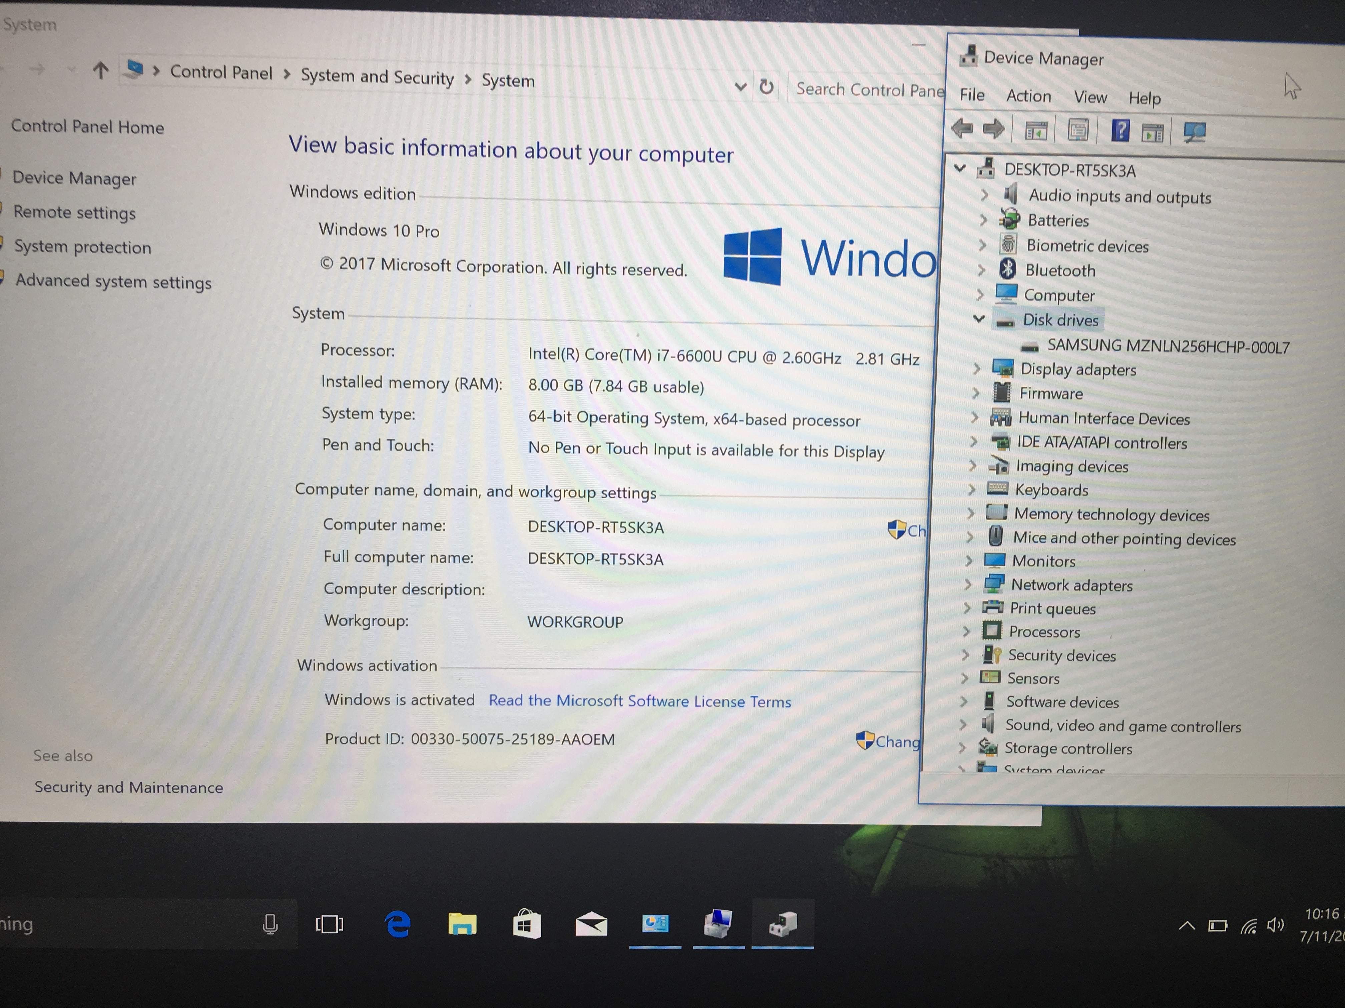Click the Wi-Fi network tray icon
1345x1008 pixels.
[x=1248, y=927]
